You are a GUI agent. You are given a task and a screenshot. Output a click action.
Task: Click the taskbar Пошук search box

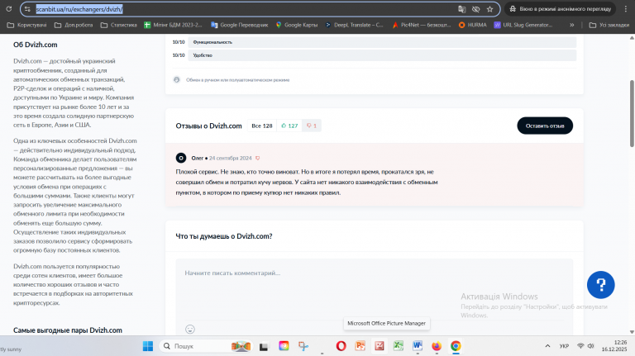click(x=207, y=346)
